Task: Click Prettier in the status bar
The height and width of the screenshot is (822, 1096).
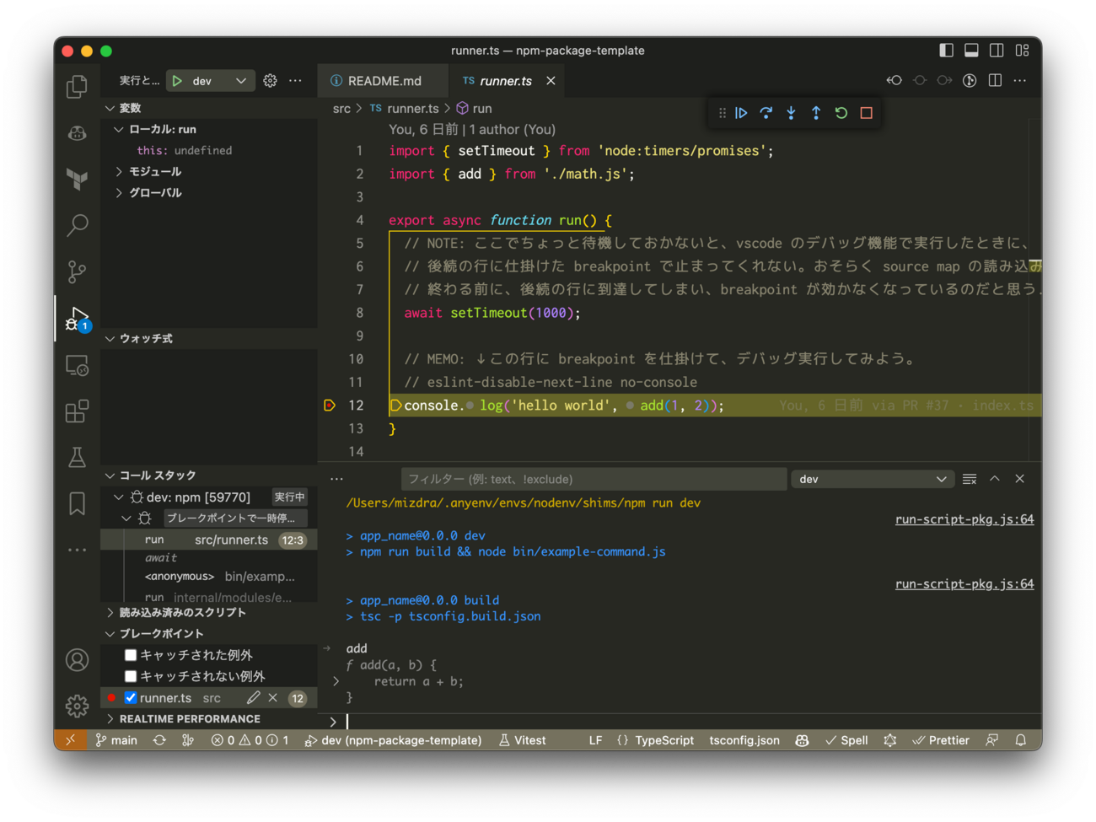Action: (941, 740)
